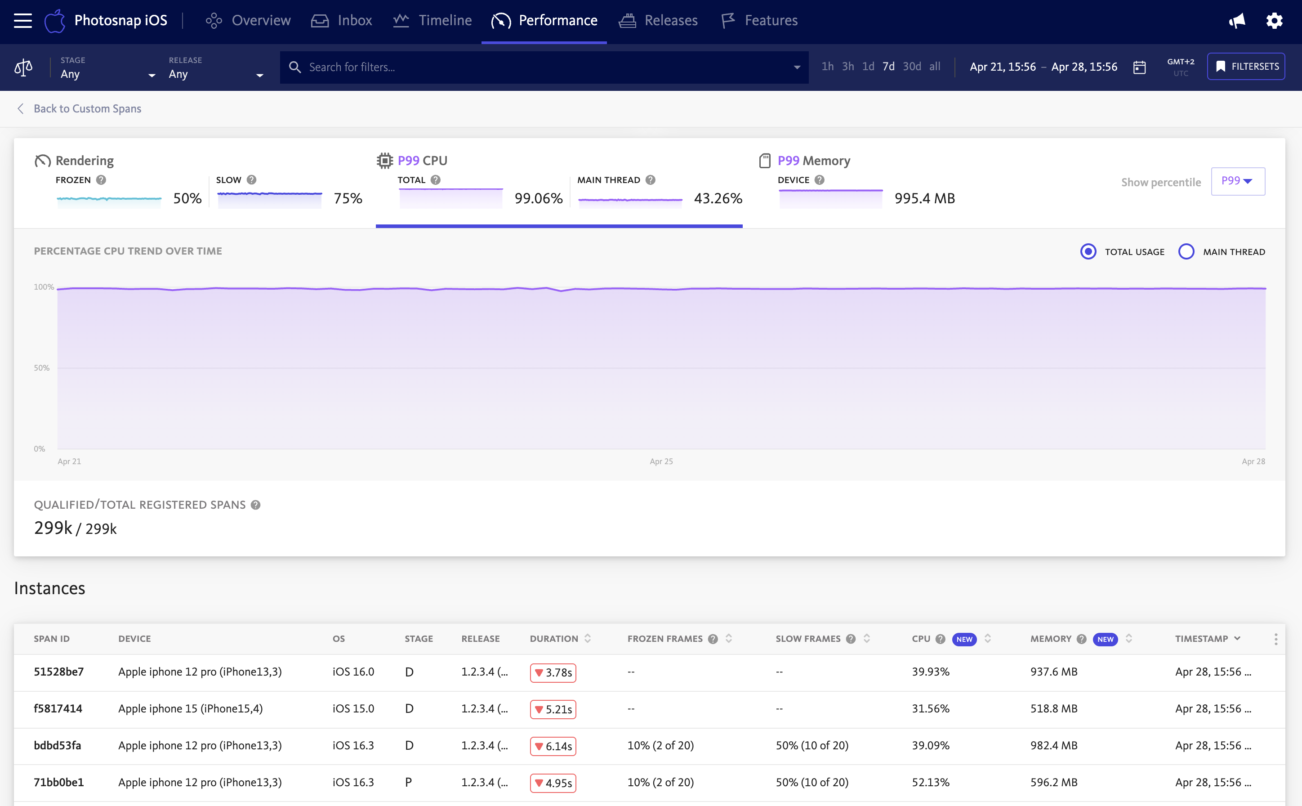This screenshot has width=1302, height=806.
Task: Sort by Duration column arrows
Action: click(x=588, y=639)
